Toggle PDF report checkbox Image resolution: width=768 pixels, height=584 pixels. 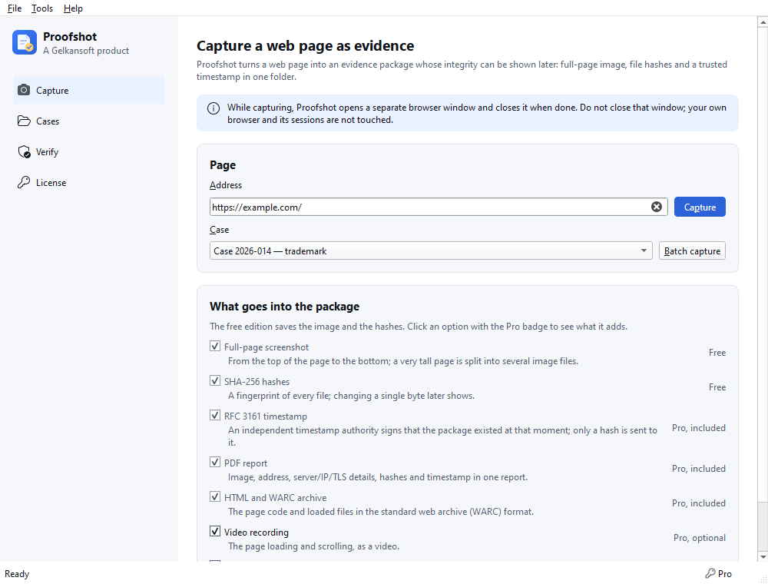pos(214,462)
